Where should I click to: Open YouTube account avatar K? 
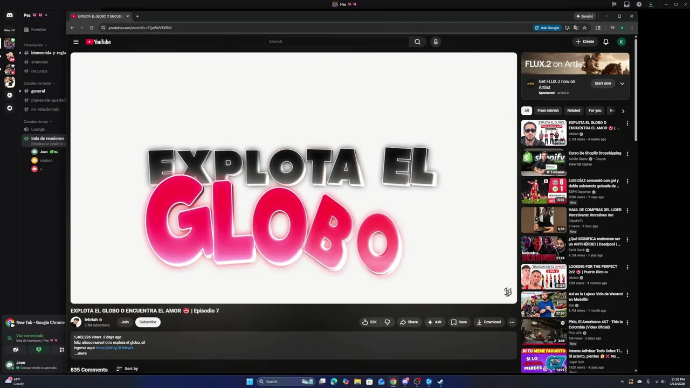(622, 41)
